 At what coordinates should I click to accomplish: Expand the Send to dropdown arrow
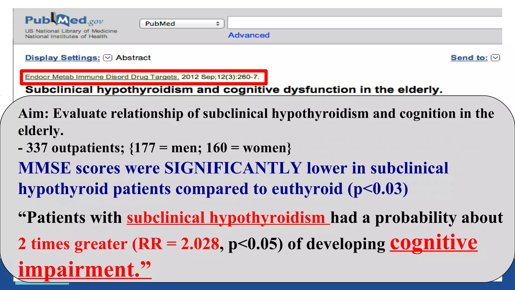point(496,58)
